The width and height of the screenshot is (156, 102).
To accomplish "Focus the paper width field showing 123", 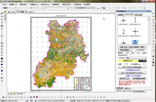I will [x=127, y=53].
